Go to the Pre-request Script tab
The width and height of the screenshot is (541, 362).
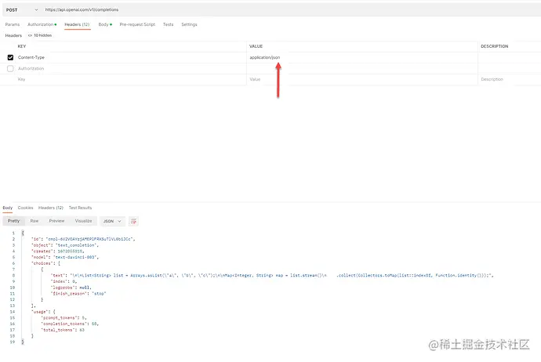pos(137,24)
